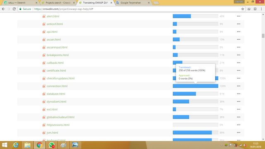Open the database.html file
This screenshot has width=265, height=149.
pyautogui.click(x=56, y=94)
